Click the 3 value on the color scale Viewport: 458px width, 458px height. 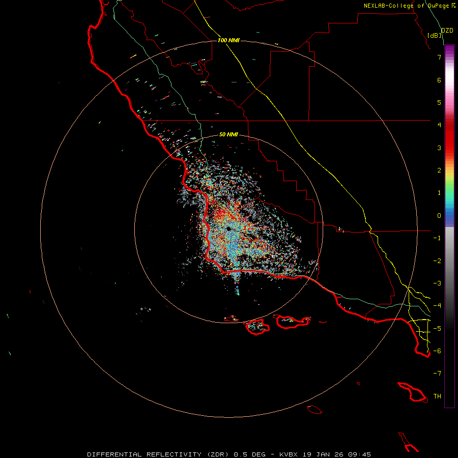[439, 148]
